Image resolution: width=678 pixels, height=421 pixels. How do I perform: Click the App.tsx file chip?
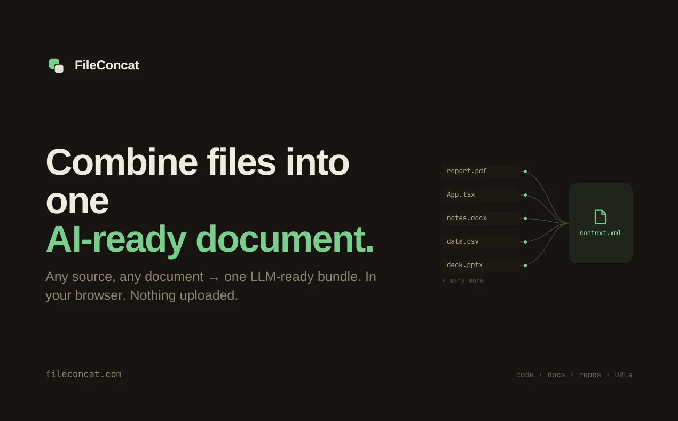tap(480, 194)
